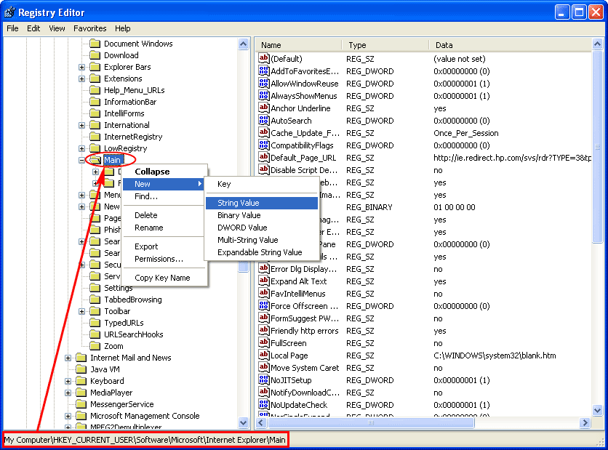
Task: Click Key in the New submenu
Action: [262, 184]
